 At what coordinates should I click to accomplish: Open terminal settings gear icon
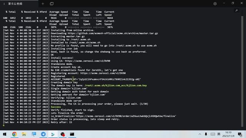[215, 4]
